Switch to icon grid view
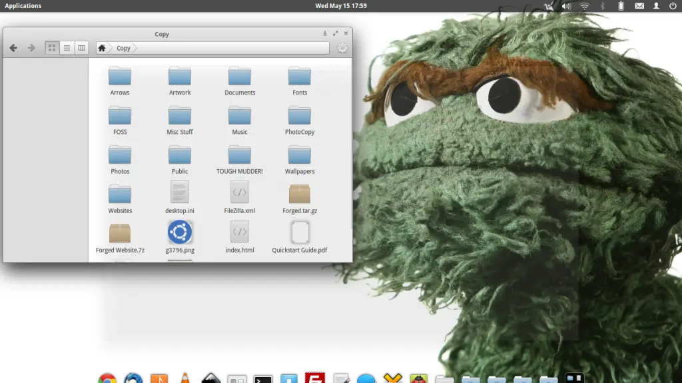Image resolution: width=682 pixels, height=383 pixels. click(x=52, y=48)
